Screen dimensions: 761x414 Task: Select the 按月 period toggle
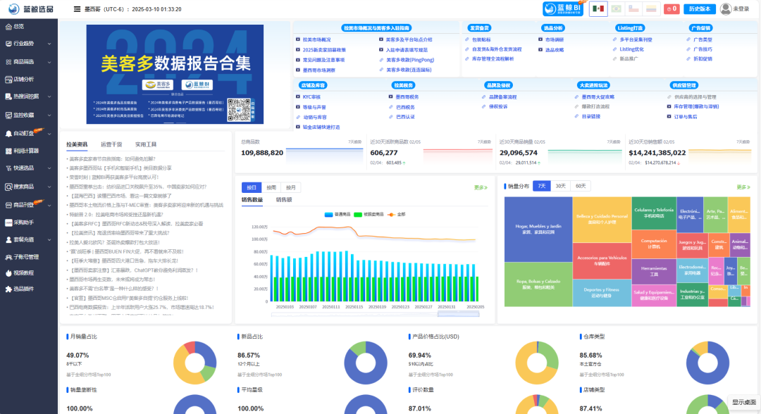[291, 187]
